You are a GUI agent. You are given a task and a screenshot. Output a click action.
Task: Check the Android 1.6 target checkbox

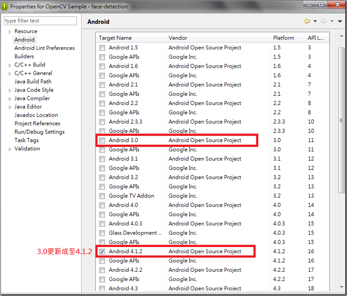(x=102, y=67)
